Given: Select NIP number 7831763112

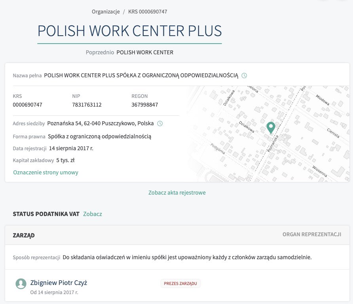Looking at the screenshot, I should [87, 105].
